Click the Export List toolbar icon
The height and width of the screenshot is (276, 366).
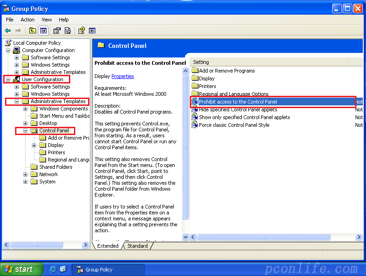[x=68, y=31]
